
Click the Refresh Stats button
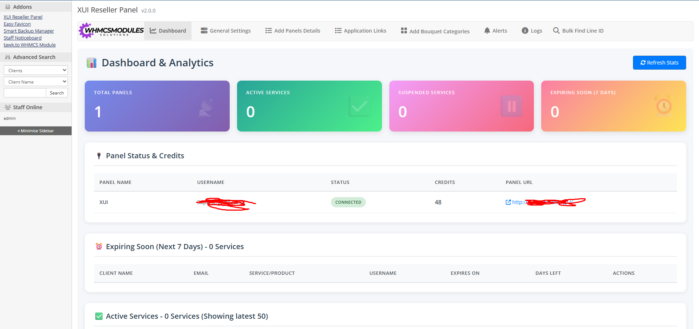click(x=659, y=63)
